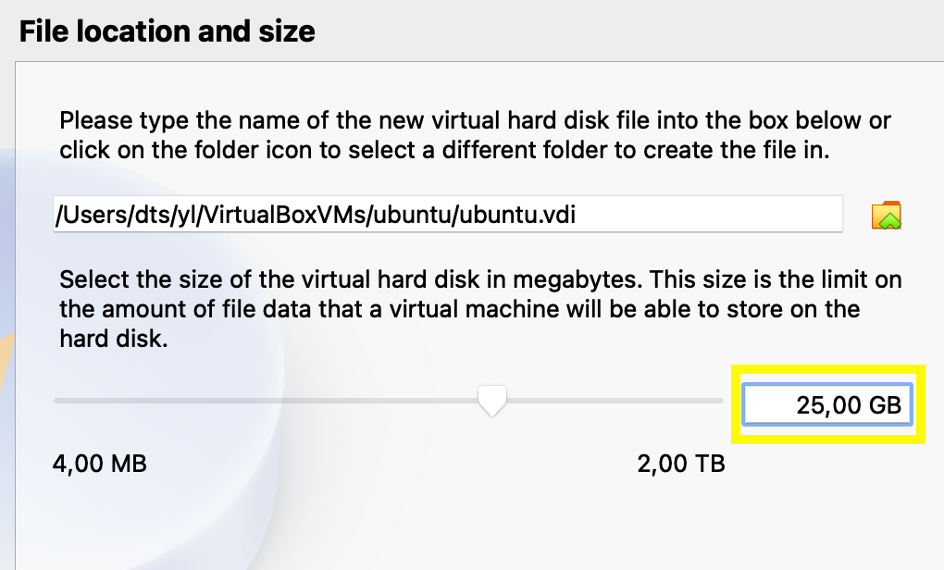The image size is (944, 570).
Task: Choose a different folder via the folder icon
Action: [x=887, y=214]
